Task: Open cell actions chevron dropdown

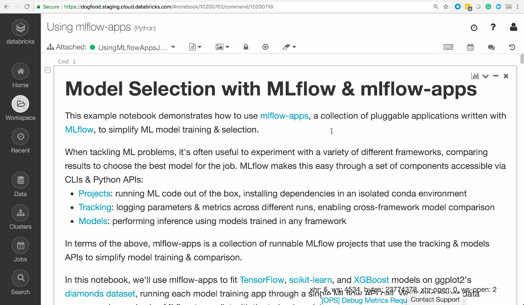Action: (x=485, y=76)
